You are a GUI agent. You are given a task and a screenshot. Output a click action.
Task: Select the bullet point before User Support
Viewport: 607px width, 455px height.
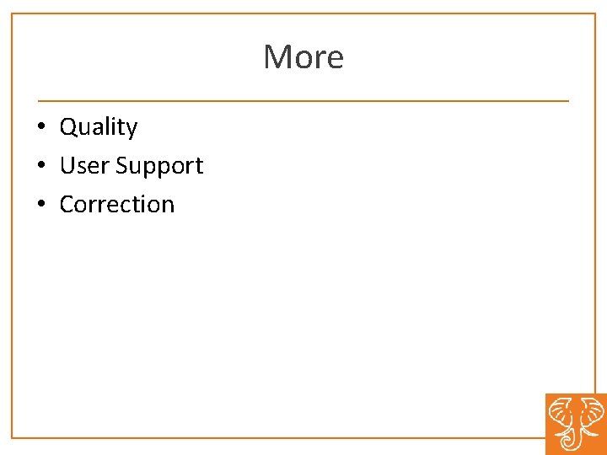[x=42, y=165]
